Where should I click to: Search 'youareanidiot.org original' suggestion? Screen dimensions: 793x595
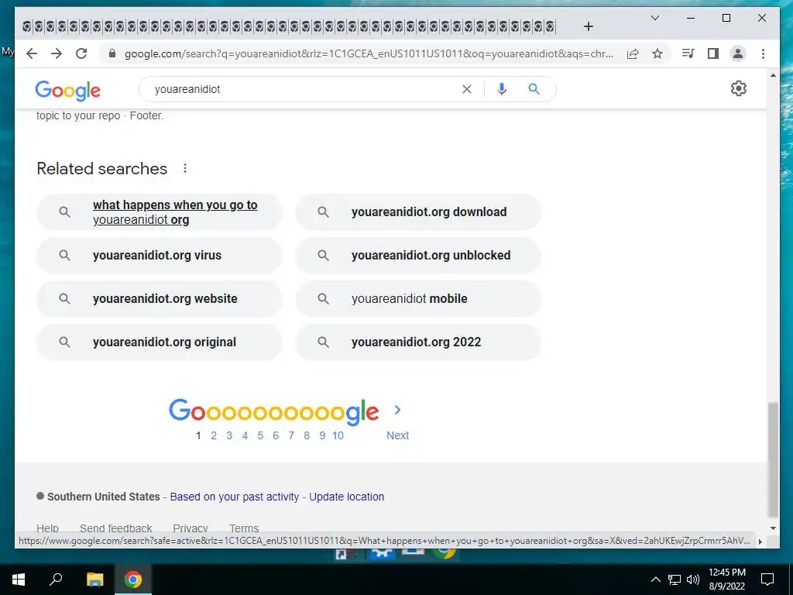click(x=160, y=342)
